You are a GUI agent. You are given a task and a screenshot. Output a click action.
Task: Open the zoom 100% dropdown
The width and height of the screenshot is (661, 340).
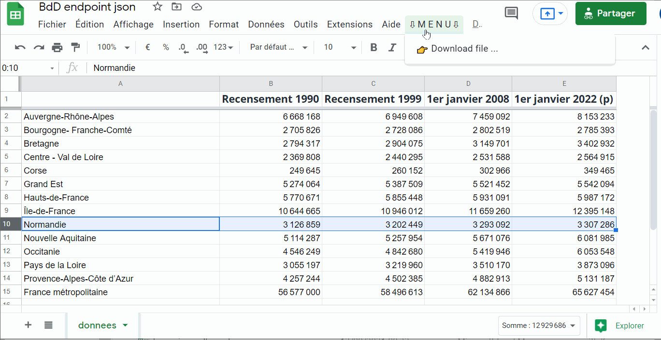[x=113, y=47]
